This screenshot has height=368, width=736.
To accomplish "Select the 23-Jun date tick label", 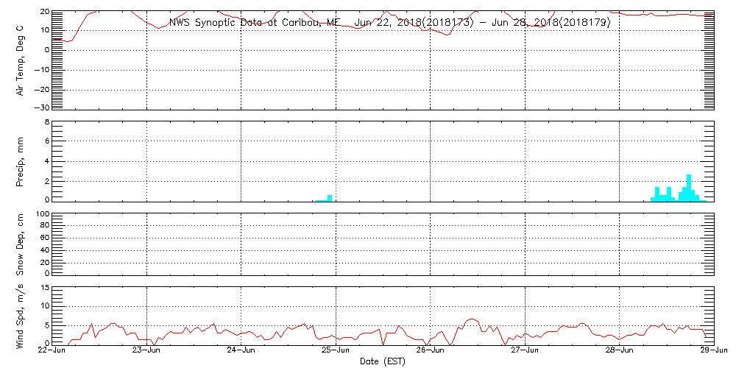I will click(147, 351).
